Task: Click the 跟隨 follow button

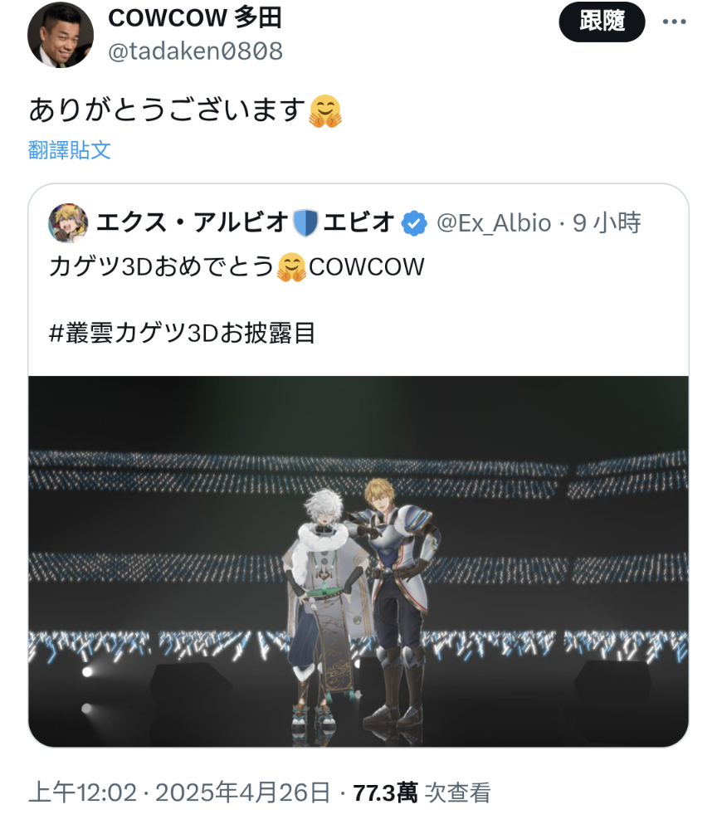Action: pos(602,22)
